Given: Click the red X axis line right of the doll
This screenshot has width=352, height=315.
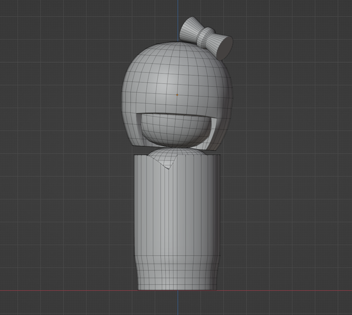Looking at the screenshot, I should [284, 291].
